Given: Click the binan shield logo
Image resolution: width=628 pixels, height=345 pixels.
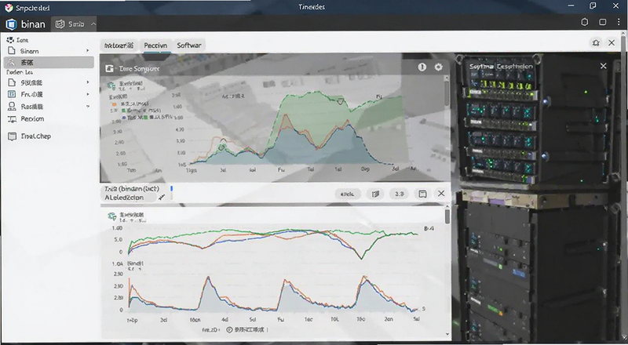Looking at the screenshot, I should tap(11, 24).
